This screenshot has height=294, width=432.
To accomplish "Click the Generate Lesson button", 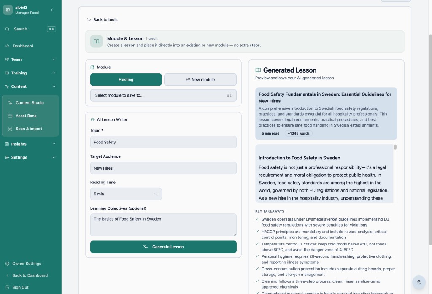I will [163, 247].
